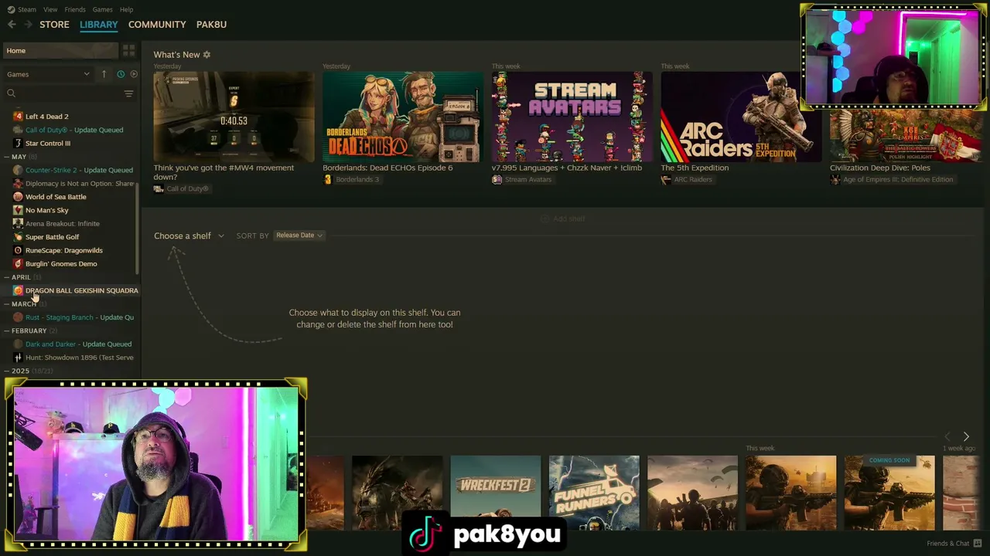The width and height of the screenshot is (990, 556).
Task: Click the Dragon Ball Gekishin Squadra icon
Action: 18,290
